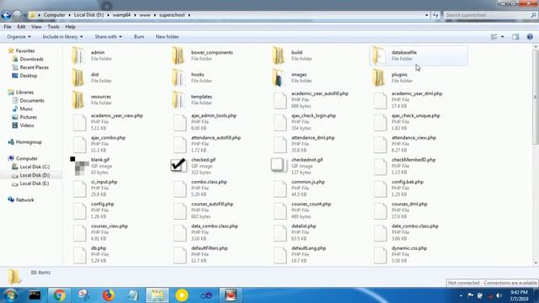539x303 pixels.
Task: Open the Help menu
Action: point(70,27)
